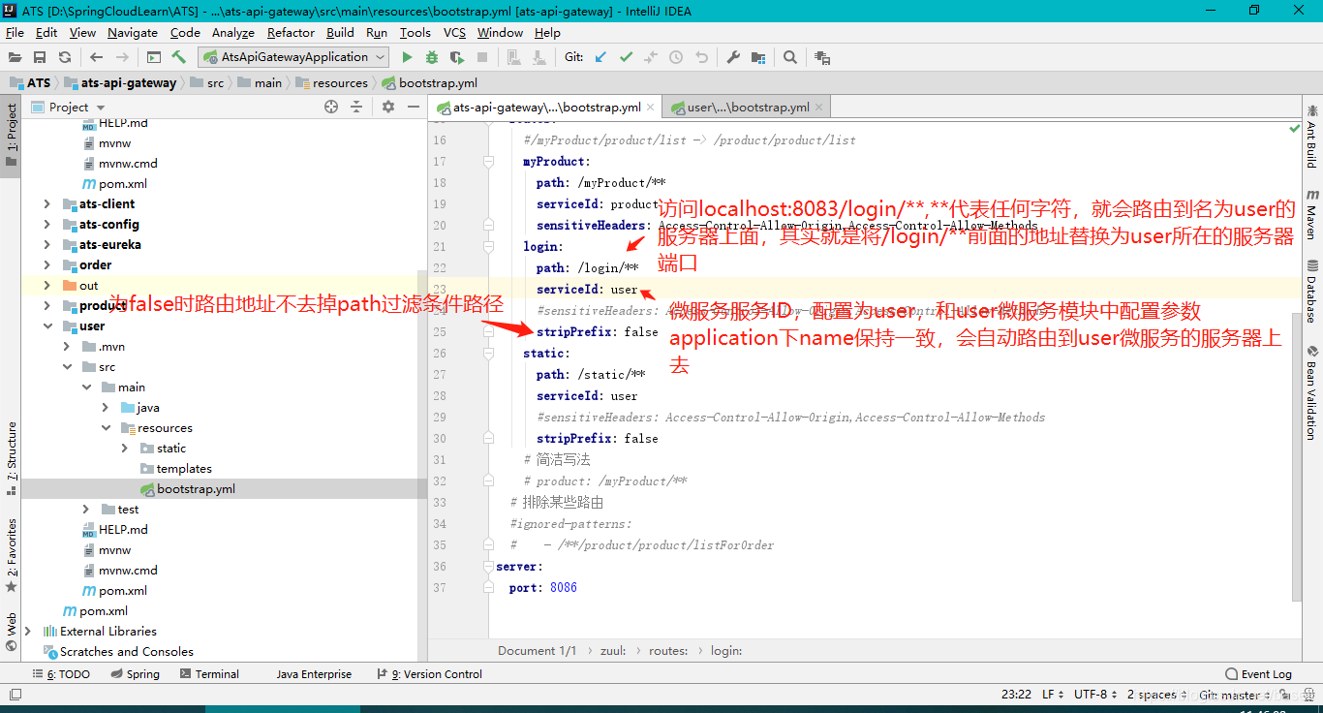This screenshot has width=1323, height=713.
Task: Open the Navigate menu
Action: (x=133, y=32)
